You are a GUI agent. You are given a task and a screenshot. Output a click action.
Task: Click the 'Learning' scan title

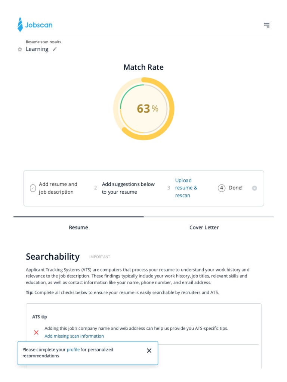click(x=37, y=49)
